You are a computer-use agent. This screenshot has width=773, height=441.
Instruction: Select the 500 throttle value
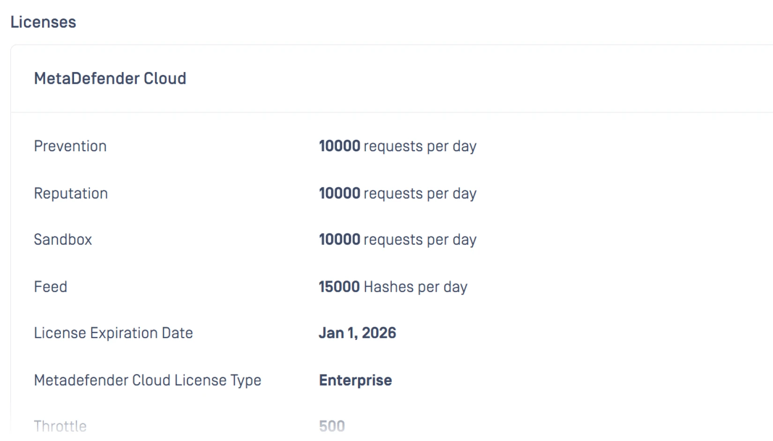[x=332, y=426]
